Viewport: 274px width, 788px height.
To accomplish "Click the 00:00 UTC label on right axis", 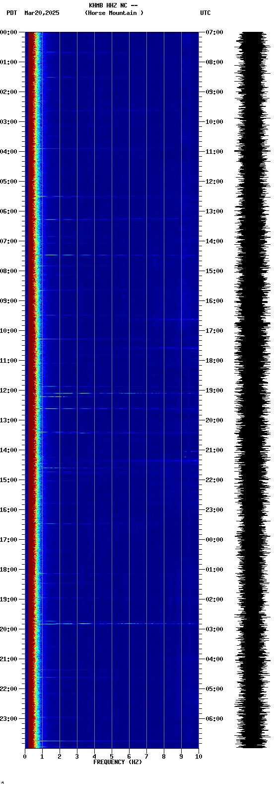I will 214,540.
